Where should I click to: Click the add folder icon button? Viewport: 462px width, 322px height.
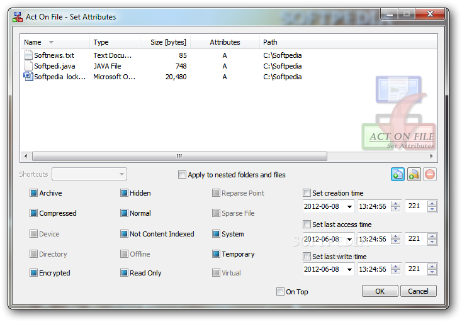click(x=414, y=174)
